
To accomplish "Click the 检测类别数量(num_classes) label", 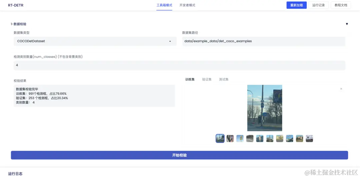I will (x=48, y=57).
